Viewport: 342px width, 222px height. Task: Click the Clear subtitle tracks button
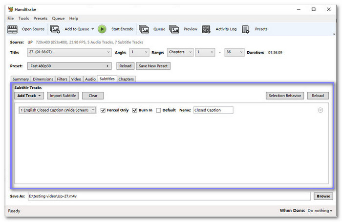(93, 96)
